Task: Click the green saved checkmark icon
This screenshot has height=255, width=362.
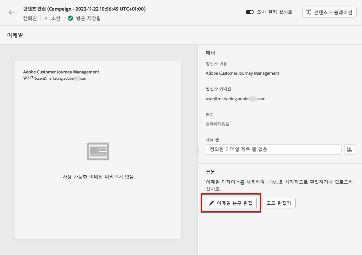Action: click(x=70, y=18)
